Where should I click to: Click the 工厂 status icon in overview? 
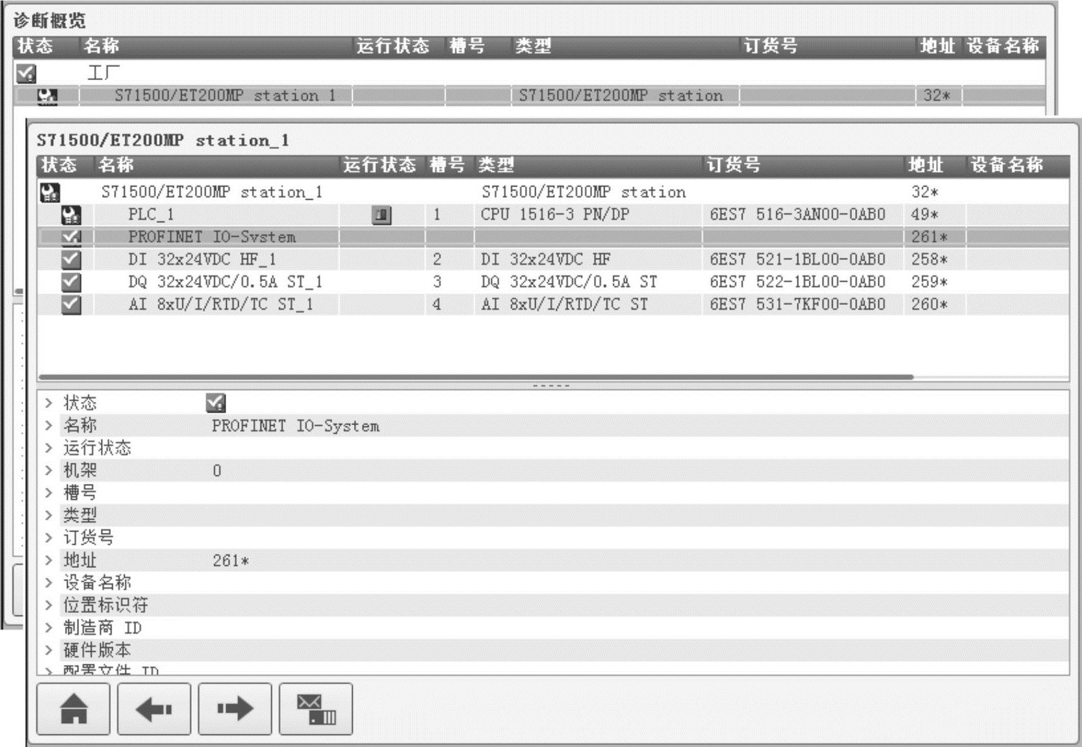pyautogui.click(x=26, y=73)
